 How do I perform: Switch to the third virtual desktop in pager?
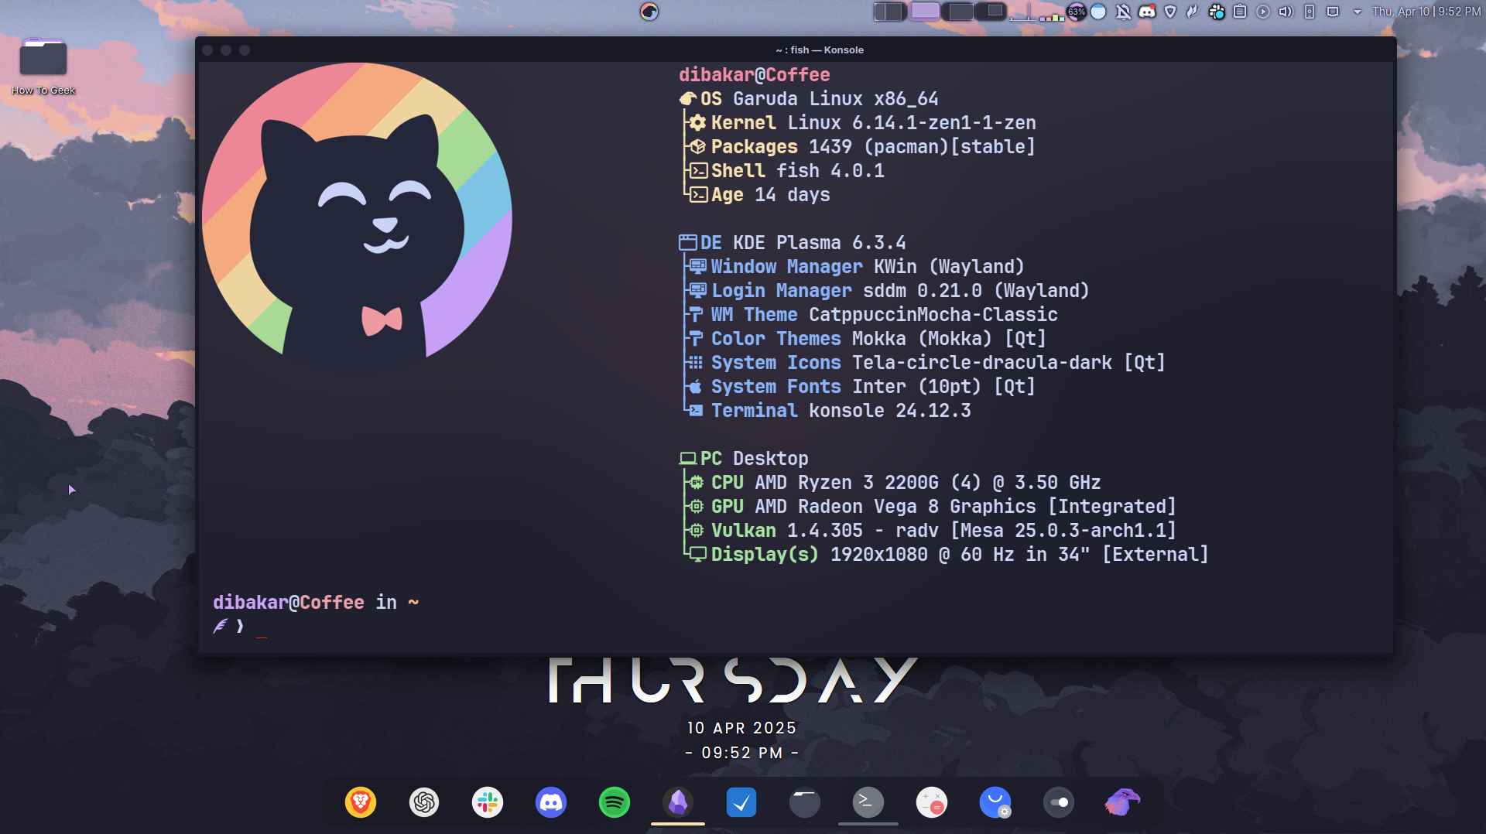point(960,12)
